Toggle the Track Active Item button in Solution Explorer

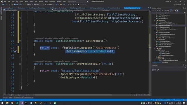(x=171, y=10)
